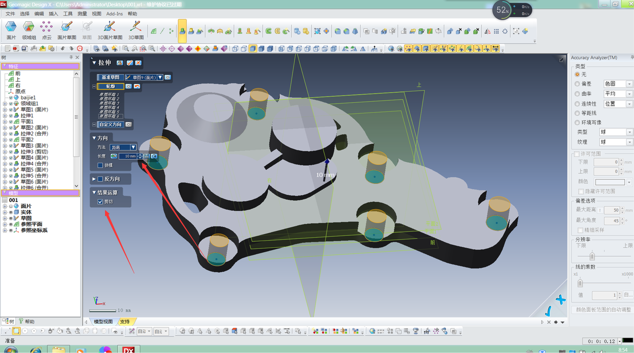Click the 长度 10 mm input field

point(128,156)
